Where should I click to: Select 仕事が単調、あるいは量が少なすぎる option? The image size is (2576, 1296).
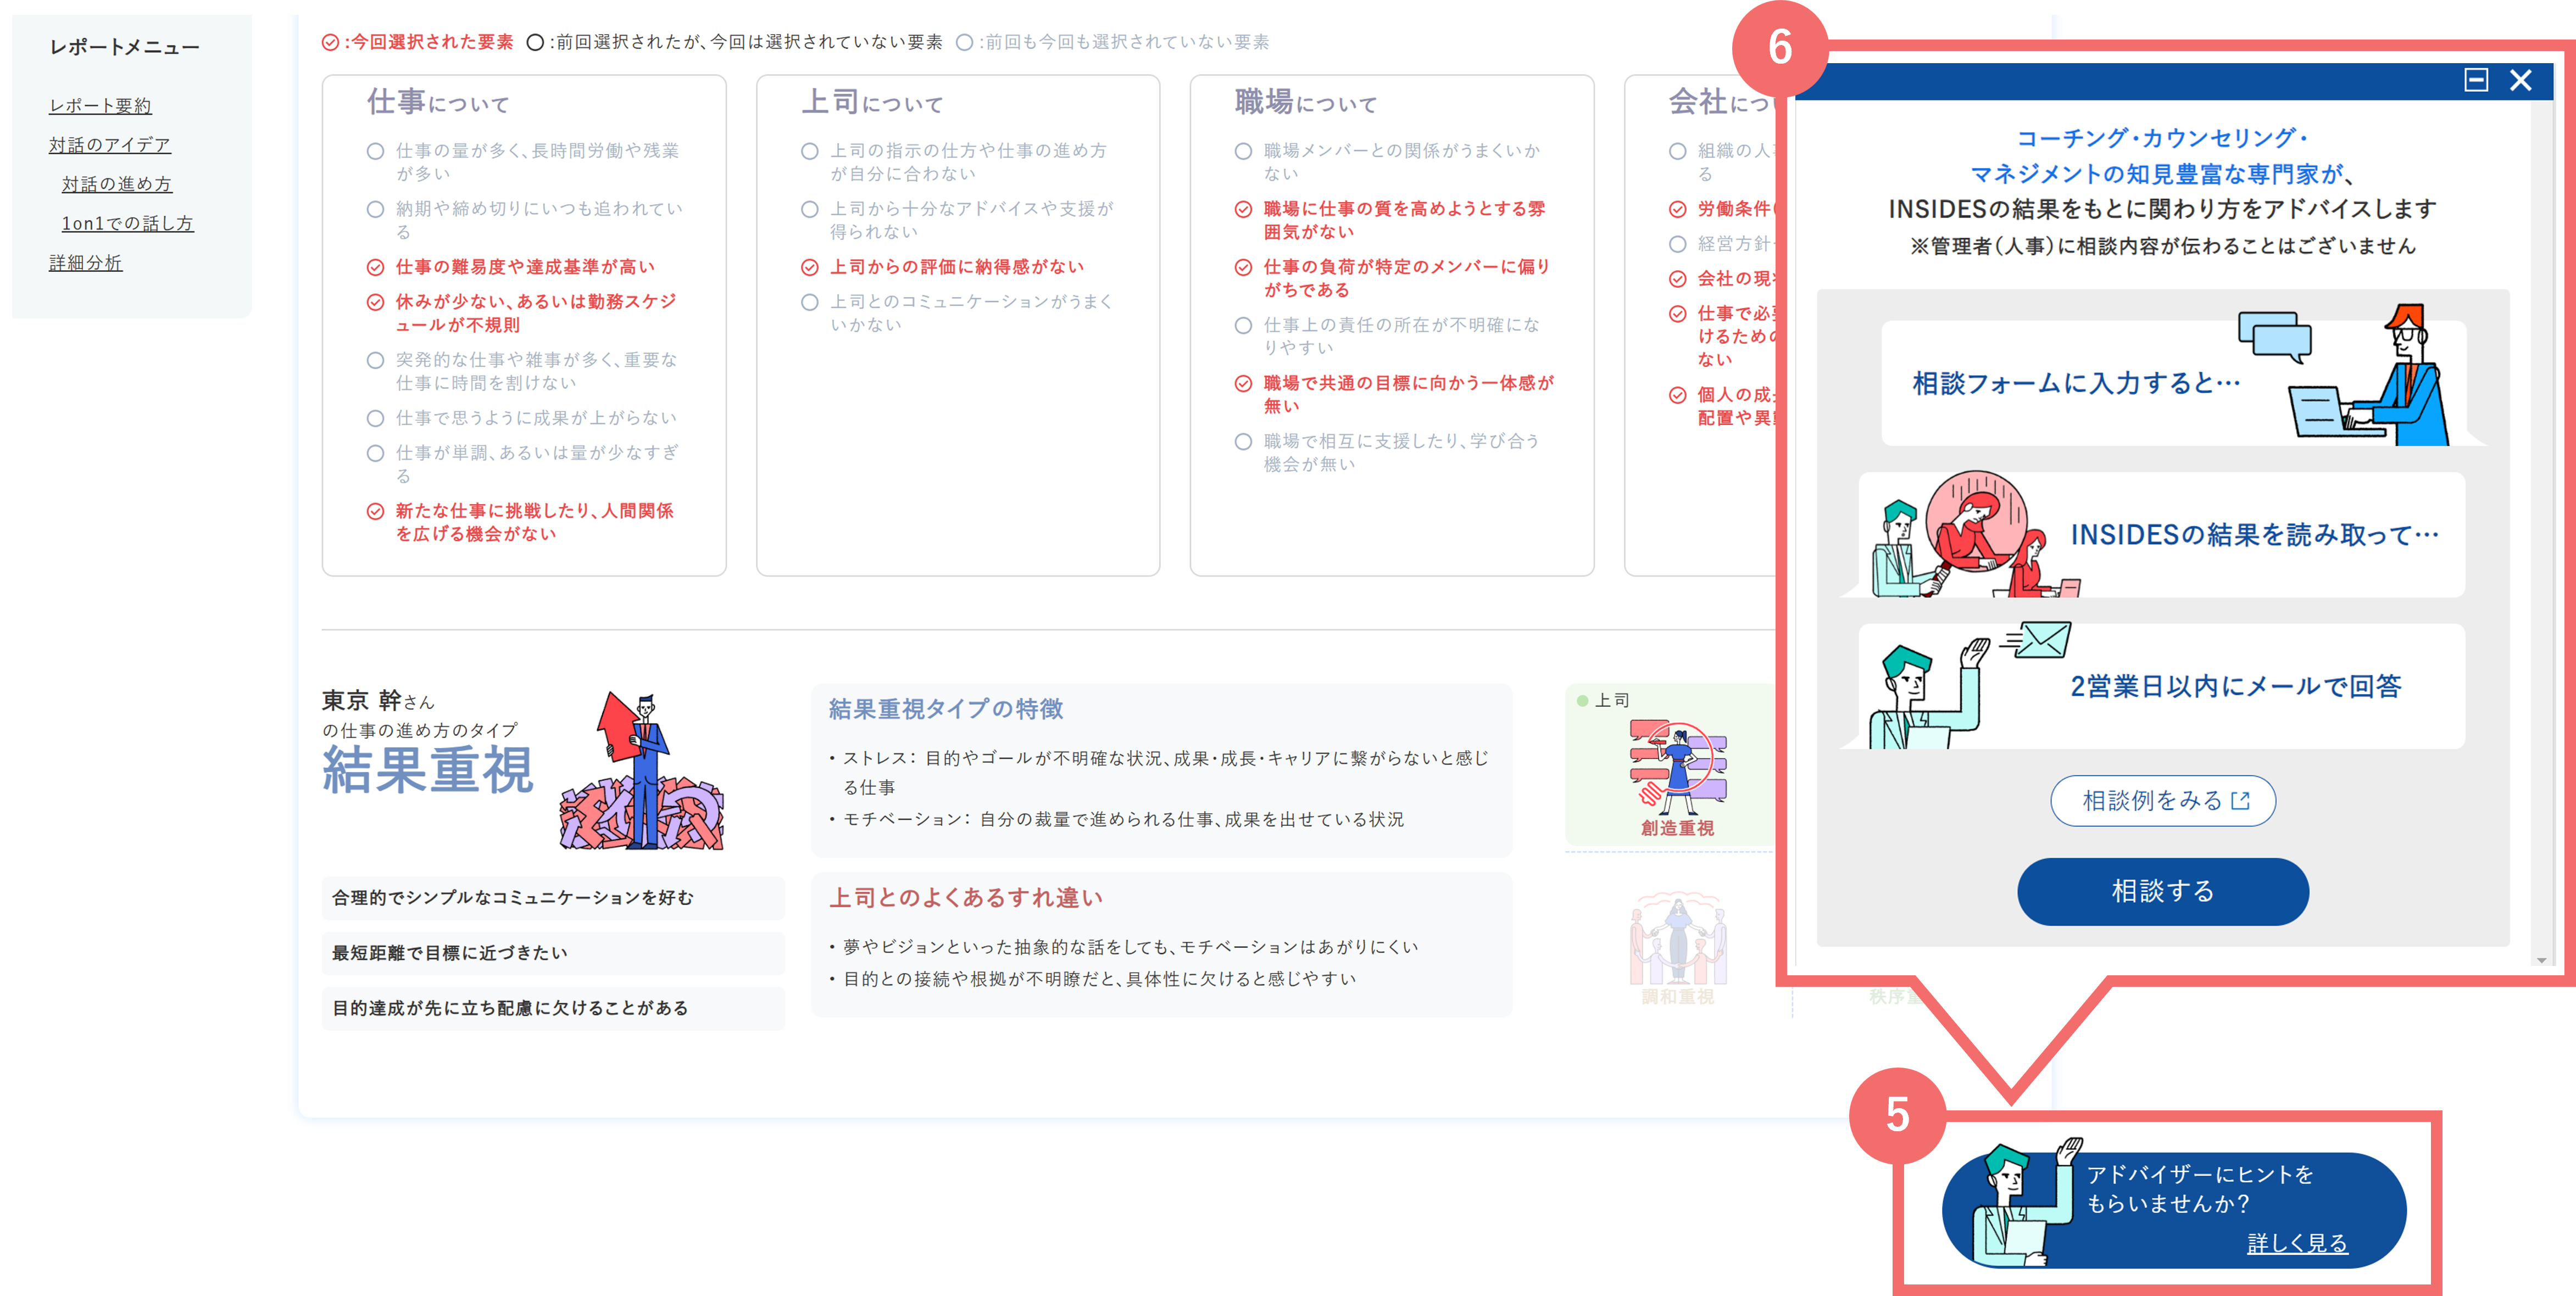tap(522, 463)
